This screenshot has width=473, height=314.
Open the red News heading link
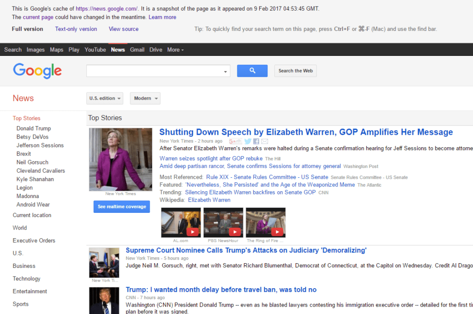pos(23,98)
